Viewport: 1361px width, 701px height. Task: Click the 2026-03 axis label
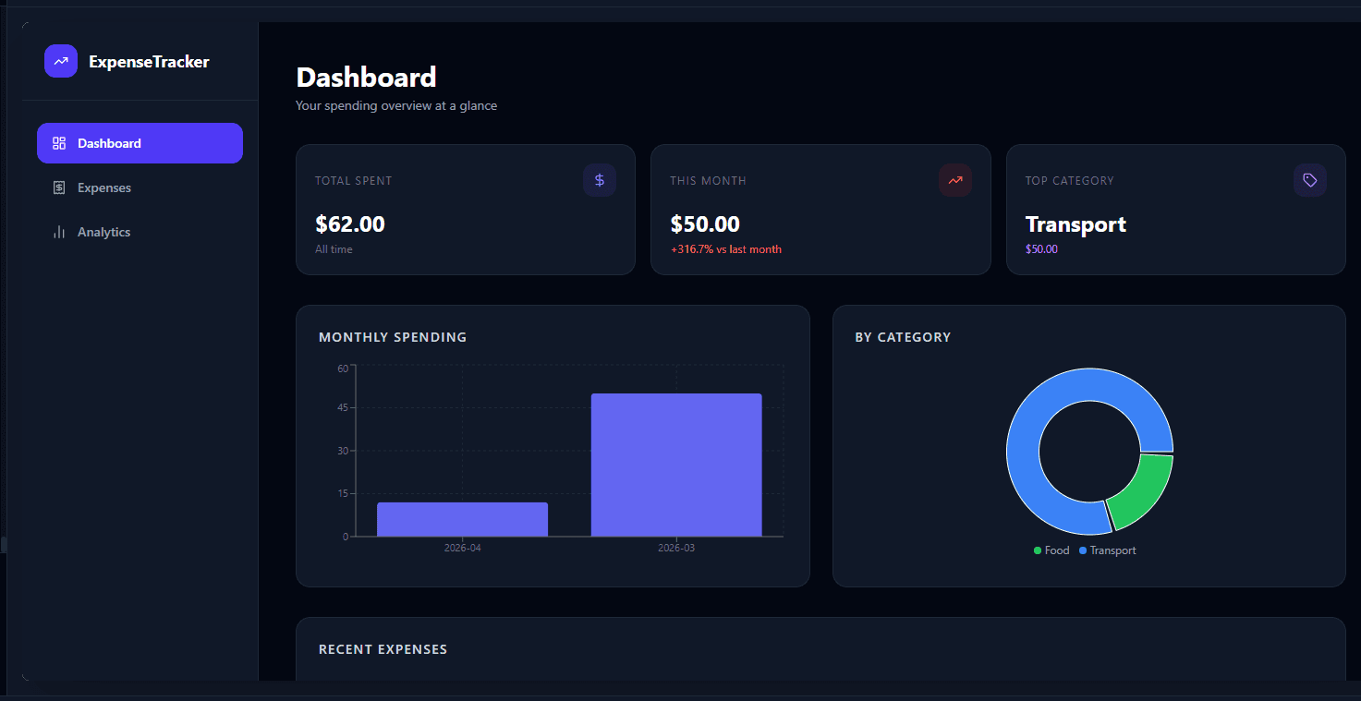(x=676, y=548)
